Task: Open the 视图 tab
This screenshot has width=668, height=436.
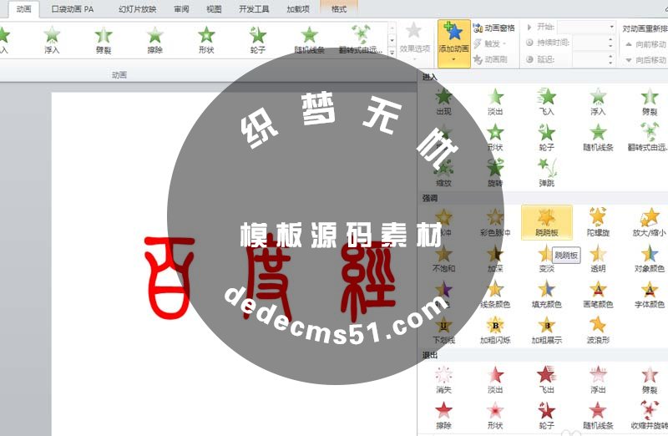Action: 214,9
